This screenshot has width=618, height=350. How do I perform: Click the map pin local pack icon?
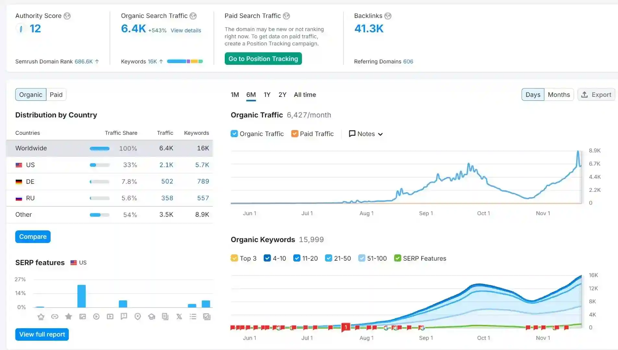click(138, 317)
